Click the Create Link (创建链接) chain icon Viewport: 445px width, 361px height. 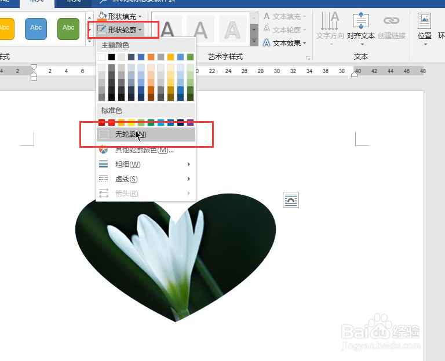391,20
